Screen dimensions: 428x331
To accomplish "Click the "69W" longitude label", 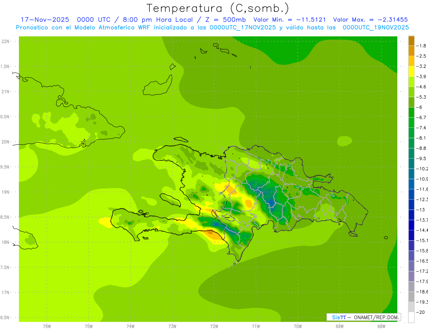I will (340, 326).
